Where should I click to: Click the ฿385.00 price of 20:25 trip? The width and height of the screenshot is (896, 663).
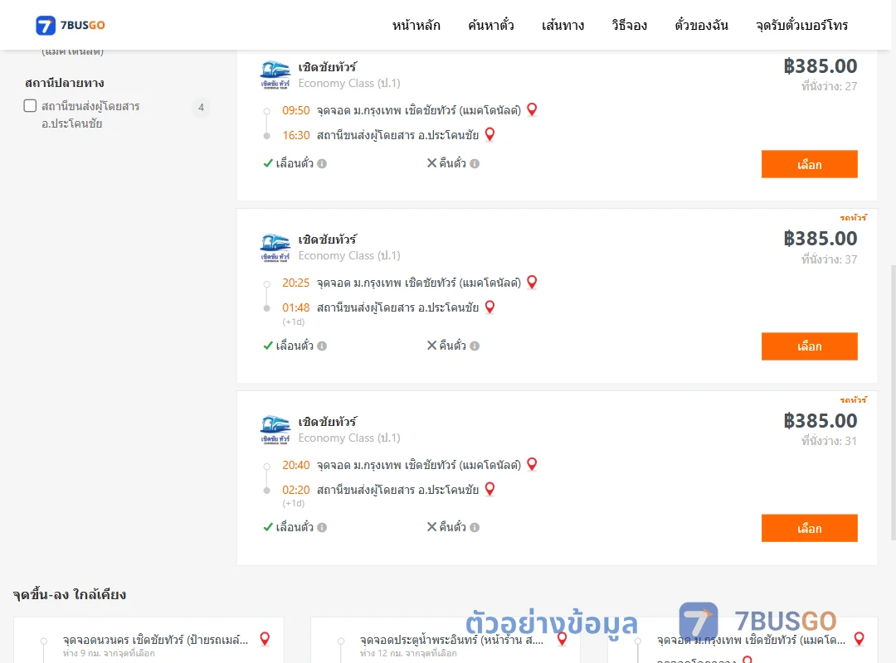(821, 239)
